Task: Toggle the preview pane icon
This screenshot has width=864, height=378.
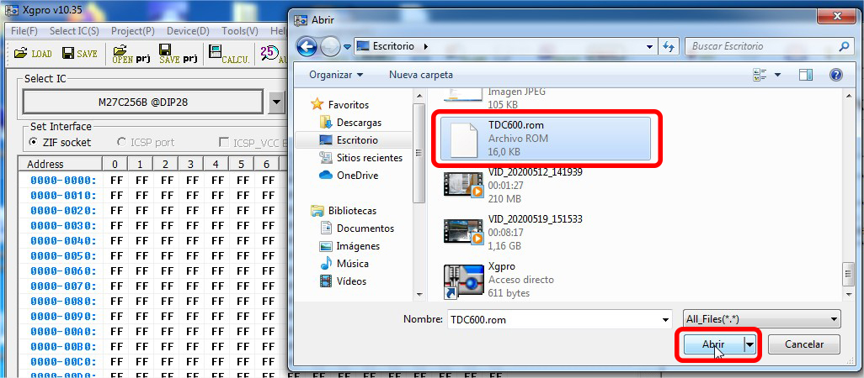Action: pos(805,75)
